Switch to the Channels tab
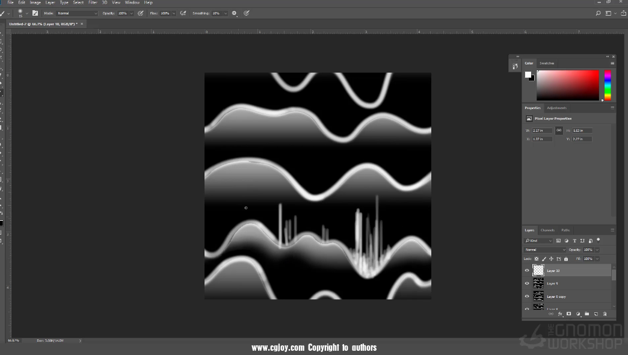The height and width of the screenshot is (355, 628). [547, 230]
